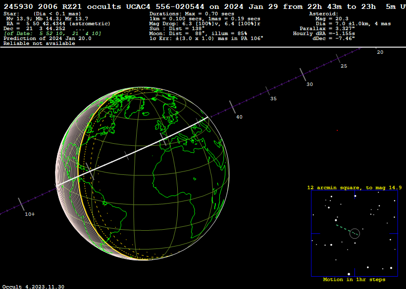Click the green 'of Date: 5 52 10, 21 4 10' line
Viewport: 406px width, 289px height.
click(52, 34)
